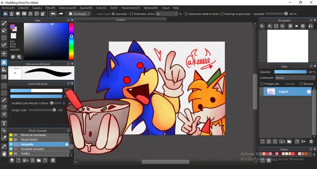Select the Acuarela (acuoso) brush
Screen dimensions: 317x169
(x=39, y=149)
